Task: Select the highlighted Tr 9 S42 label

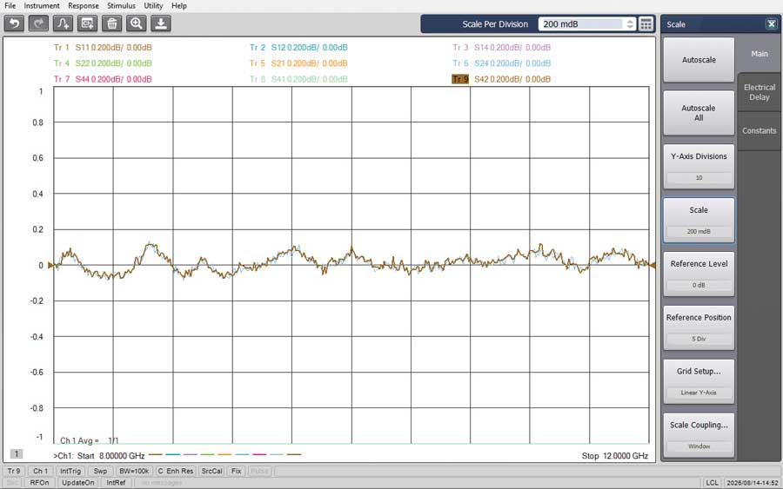Action: [501, 79]
